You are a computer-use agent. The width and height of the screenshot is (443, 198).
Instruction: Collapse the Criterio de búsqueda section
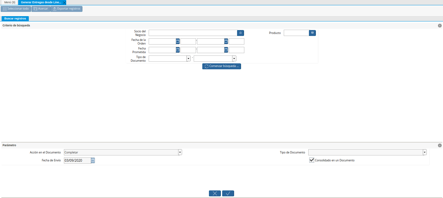pyautogui.click(x=440, y=25)
